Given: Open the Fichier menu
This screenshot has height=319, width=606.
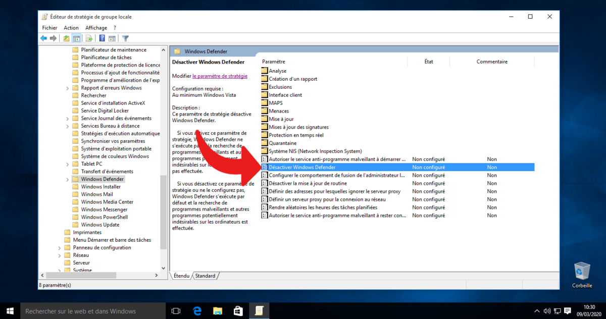Looking at the screenshot, I should [x=49, y=28].
